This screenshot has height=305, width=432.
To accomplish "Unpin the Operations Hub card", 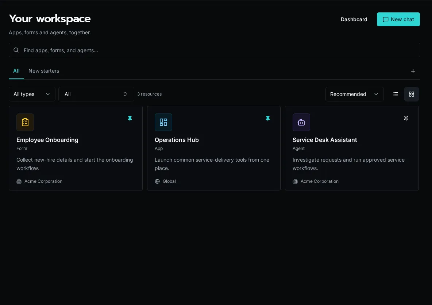I will (x=268, y=119).
